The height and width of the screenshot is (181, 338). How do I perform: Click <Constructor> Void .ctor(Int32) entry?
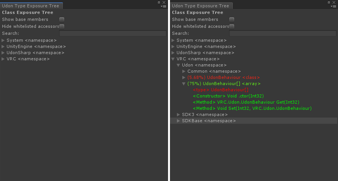click(x=228, y=96)
